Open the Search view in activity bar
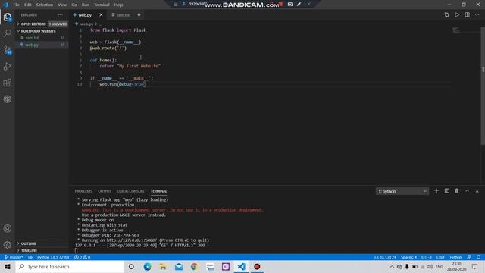The width and height of the screenshot is (485, 273). [7, 33]
